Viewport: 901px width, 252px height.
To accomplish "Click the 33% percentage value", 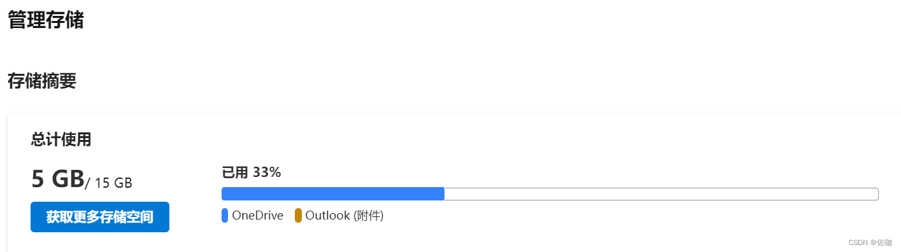I will (267, 172).
